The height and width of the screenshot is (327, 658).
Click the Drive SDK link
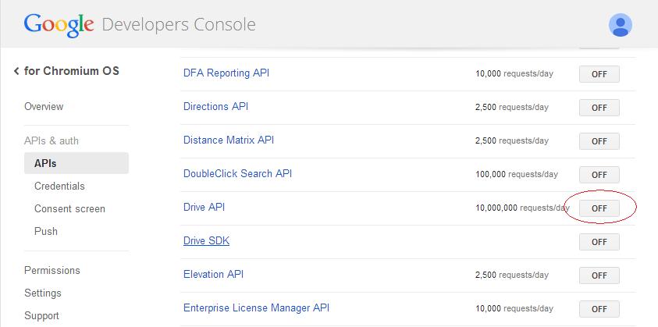[x=206, y=241]
